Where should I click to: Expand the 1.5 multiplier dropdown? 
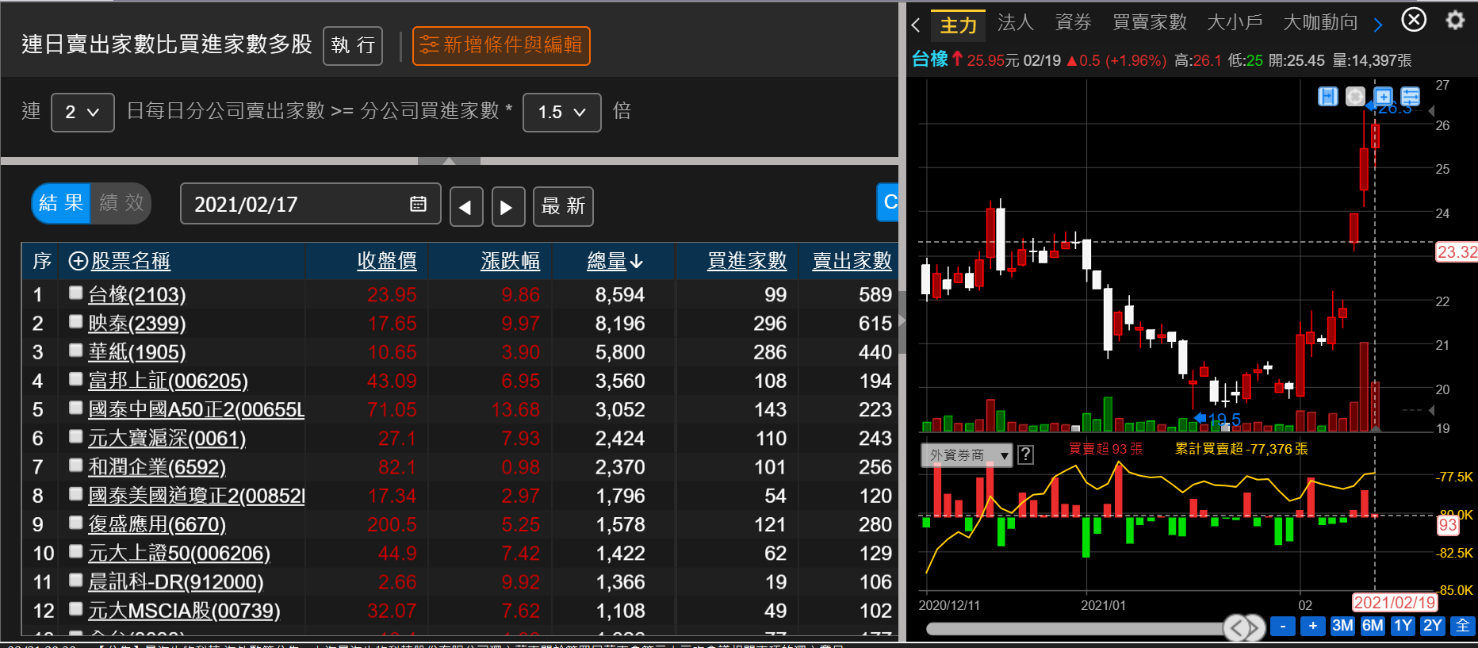[561, 113]
